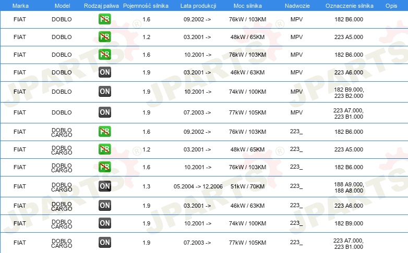Click ON diesel icon in Doblo MPV 74kW row
Screen dimensions: 408x253
pos(104,92)
